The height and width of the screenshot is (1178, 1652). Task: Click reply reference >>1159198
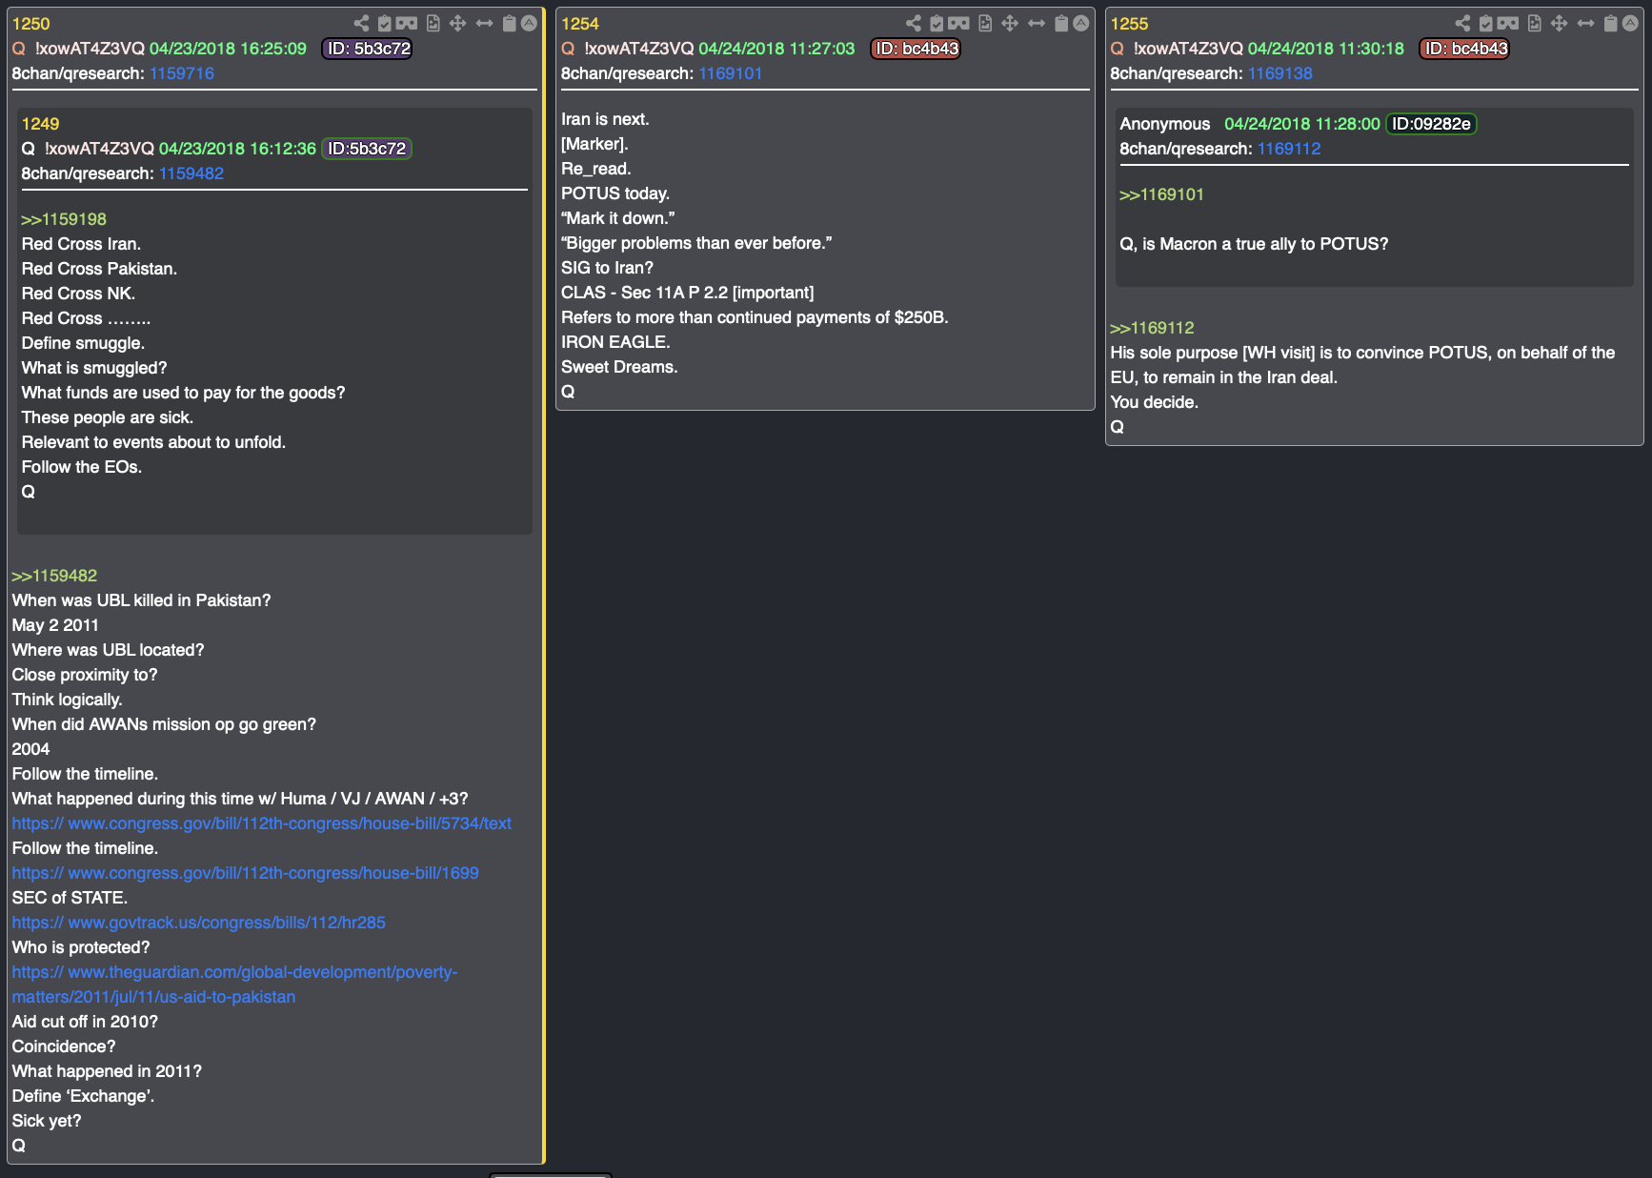click(x=64, y=219)
